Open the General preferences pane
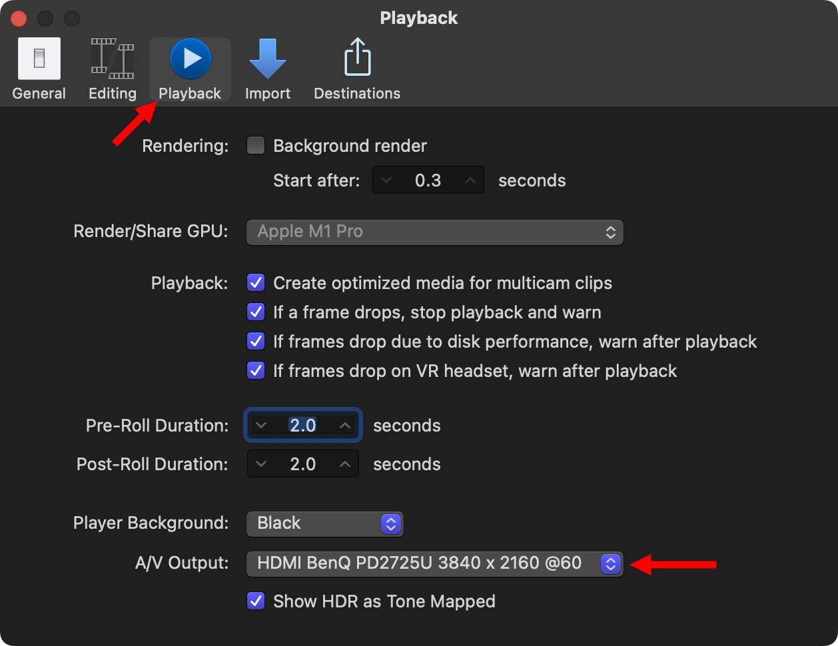This screenshot has width=838, height=646. tap(39, 69)
